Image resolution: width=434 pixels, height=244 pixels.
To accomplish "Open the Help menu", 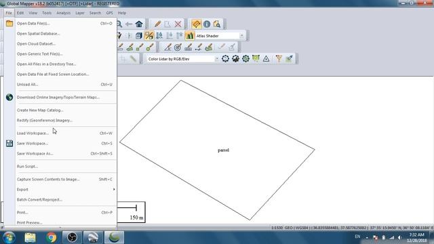I will (x=122, y=13).
